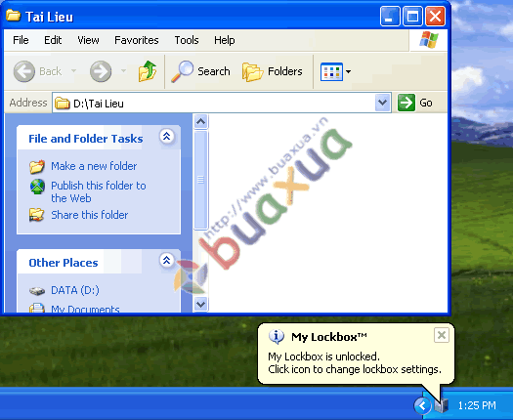This screenshot has width=513, height=420.
Task: Open Forward history dropdown arrow
Action: click(x=123, y=70)
